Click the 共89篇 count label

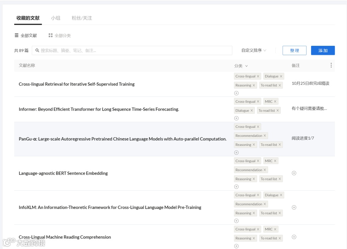[21, 51]
